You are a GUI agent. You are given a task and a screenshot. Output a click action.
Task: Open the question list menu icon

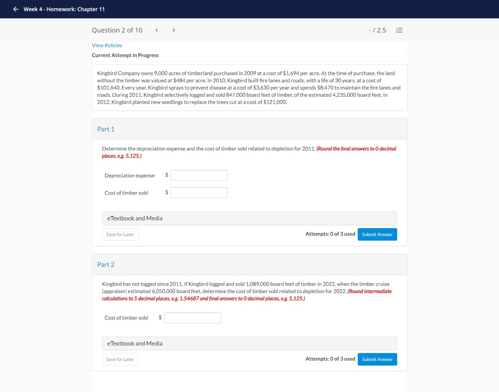[x=399, y=30]
